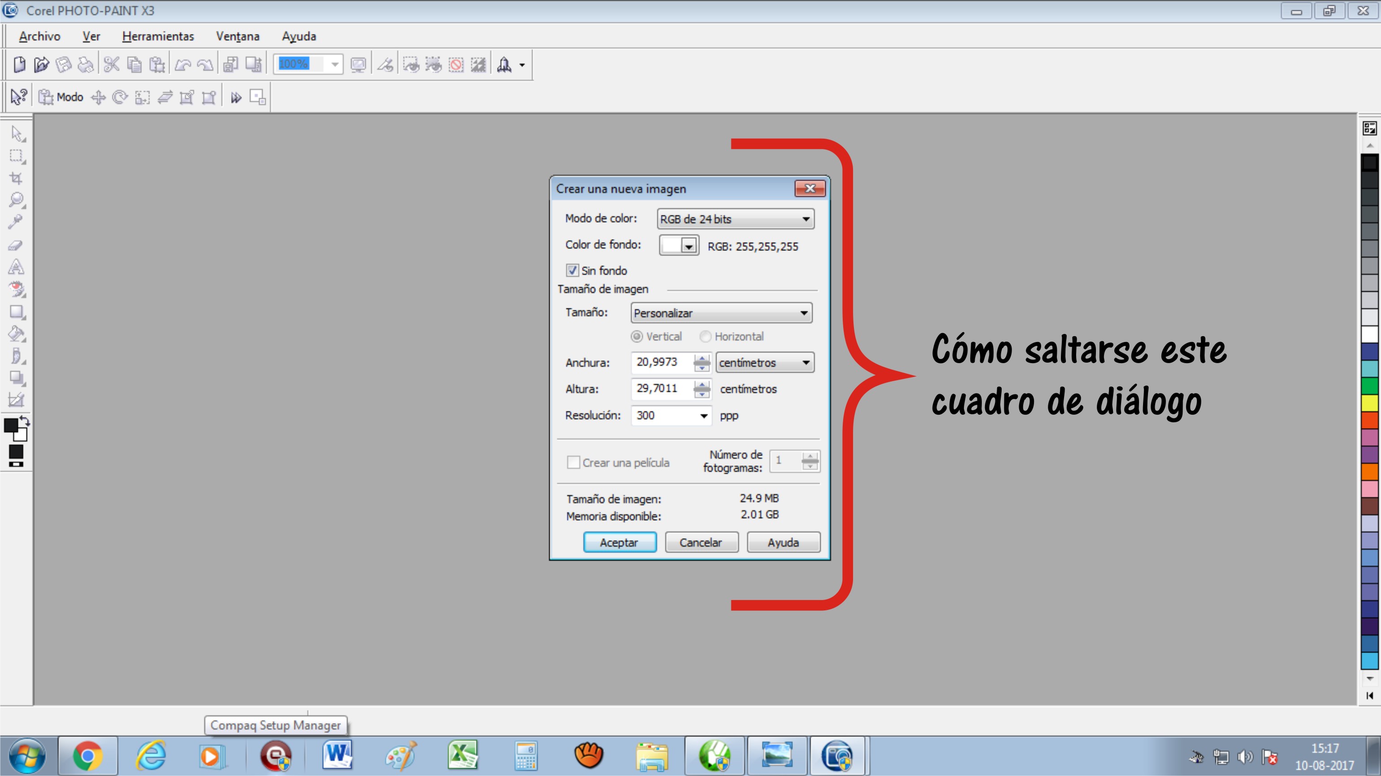Open the Modo de color dropdown
1381x776 pixels.
coord(735,219)
